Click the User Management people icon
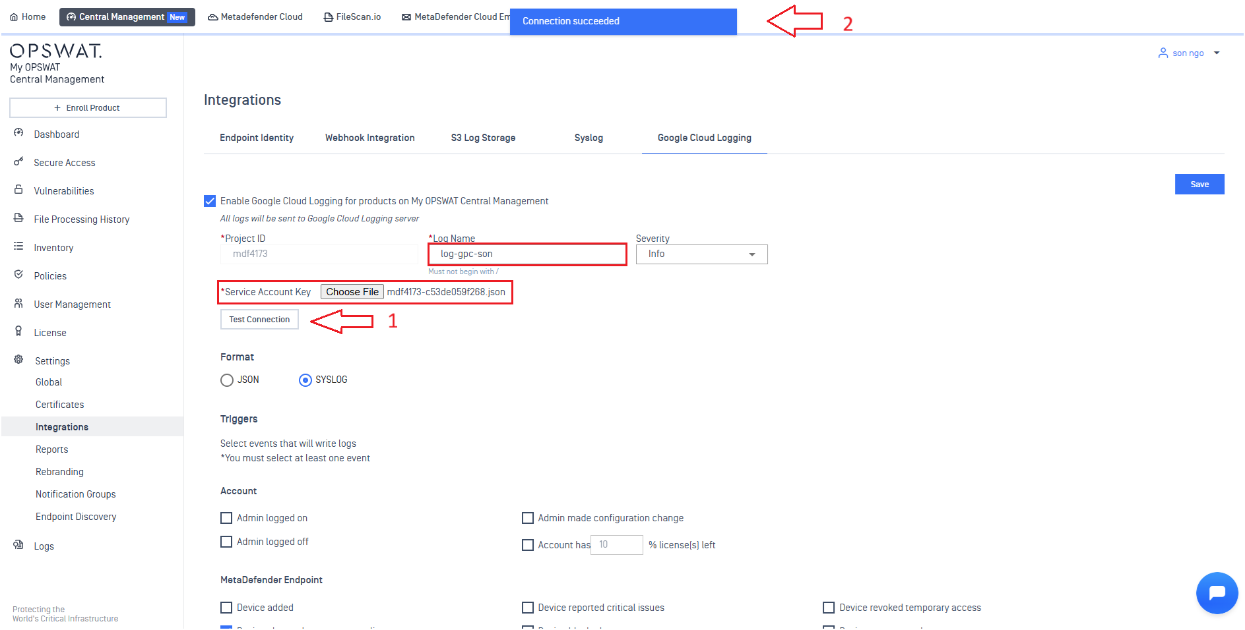Viewport: 1245px width, 630px height. 18,303
